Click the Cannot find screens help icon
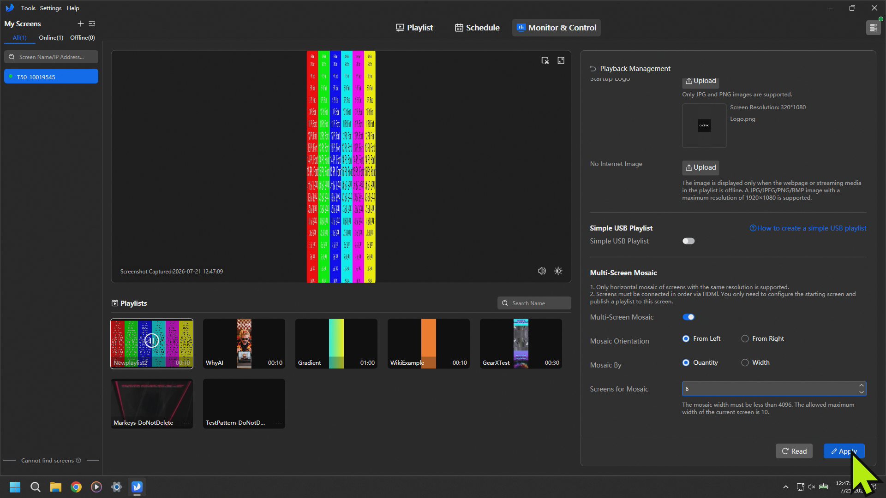The image size is (886, 498). coord(78,460)
